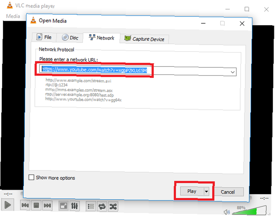Toggle loop repeat icon
This screenshot has height=216, width=275.
(x=102, y=206)
